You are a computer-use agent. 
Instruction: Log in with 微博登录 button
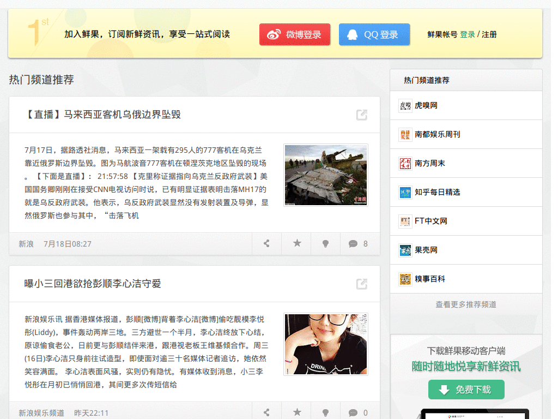point(295,34)
